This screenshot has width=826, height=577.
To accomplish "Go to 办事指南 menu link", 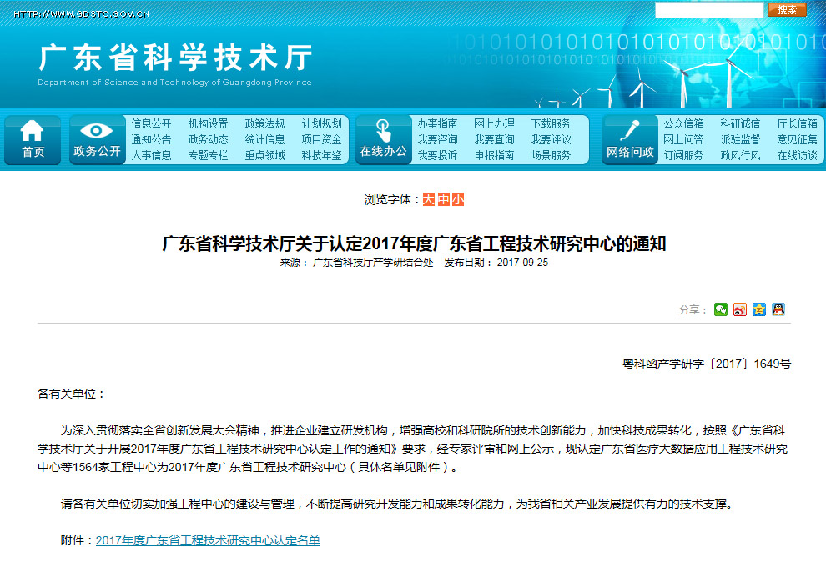I will click(x=437, y=123).
